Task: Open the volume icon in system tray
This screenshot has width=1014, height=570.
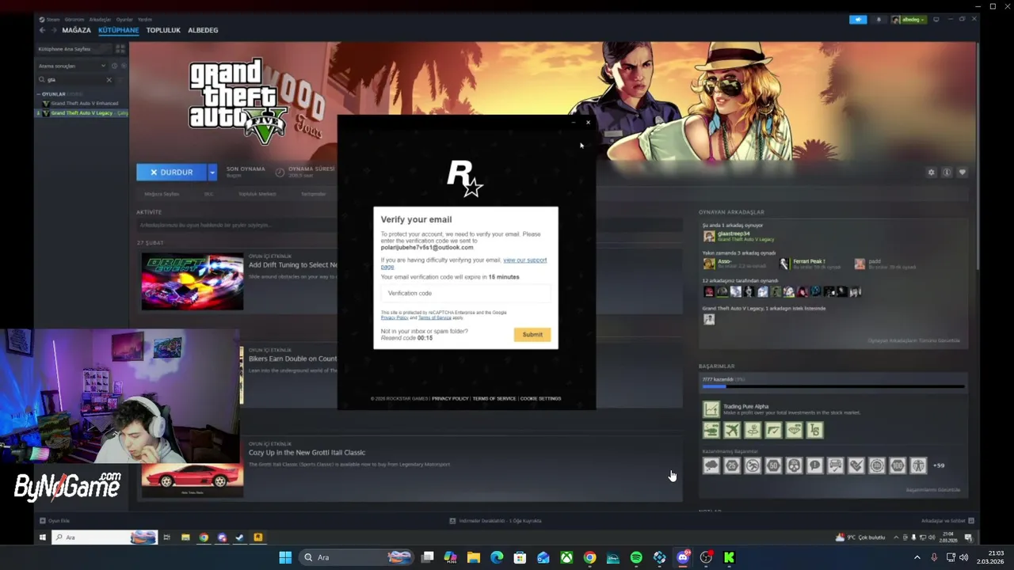Action: (963, 557)
